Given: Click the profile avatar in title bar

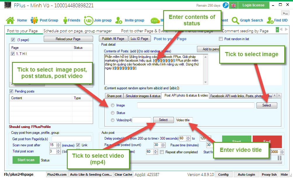Looking at the screenshot, I should click(8, 5).
